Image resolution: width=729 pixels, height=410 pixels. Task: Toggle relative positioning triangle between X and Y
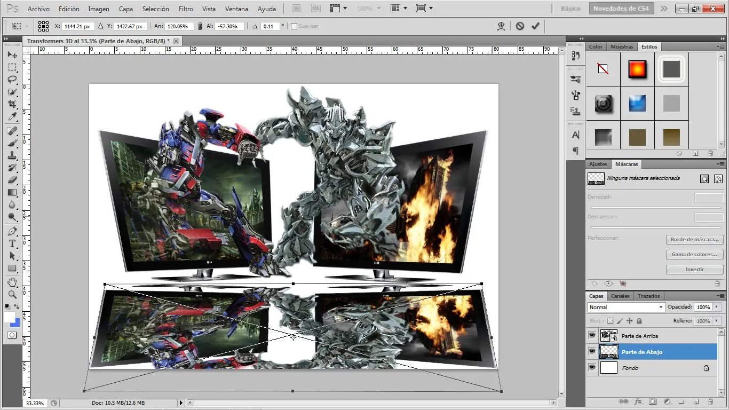(x=100, y=26)
